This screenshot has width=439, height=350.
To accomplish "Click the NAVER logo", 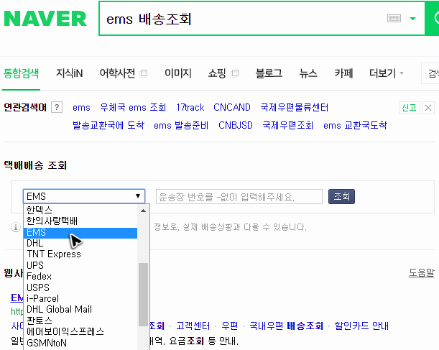I will click(45, 19).
